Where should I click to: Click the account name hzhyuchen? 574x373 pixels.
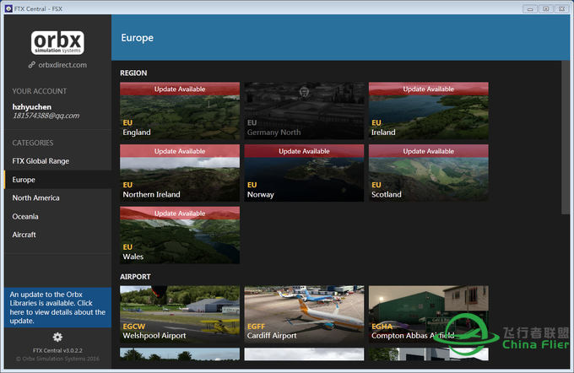[x=32, y=107]
